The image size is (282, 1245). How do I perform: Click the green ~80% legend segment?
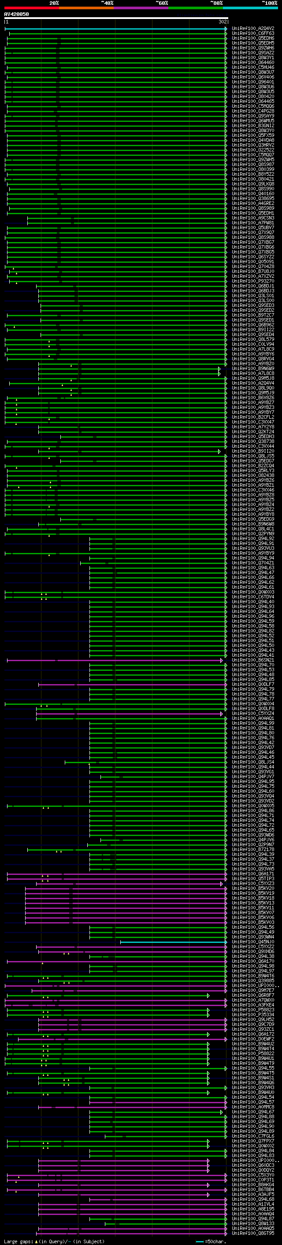point(196,8)
